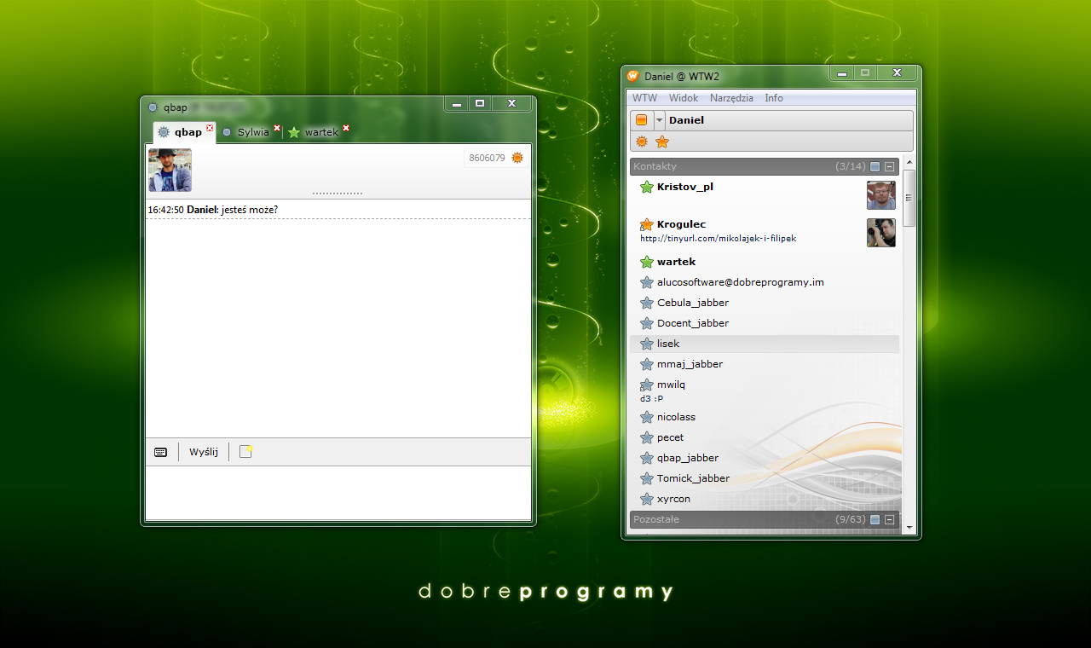Click the orange star next to Krogulec
Screen dimensions: 1091x648
[647, 224]
